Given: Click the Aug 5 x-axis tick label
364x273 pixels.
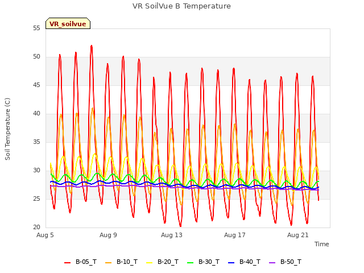Looking at the screenshot, I should coord(45,235).
